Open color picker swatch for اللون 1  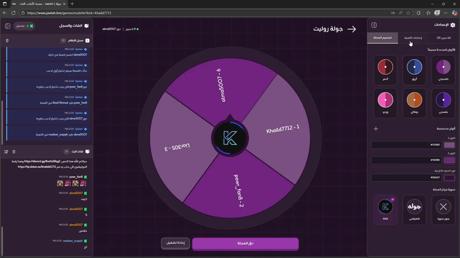(x=450, y=145)
